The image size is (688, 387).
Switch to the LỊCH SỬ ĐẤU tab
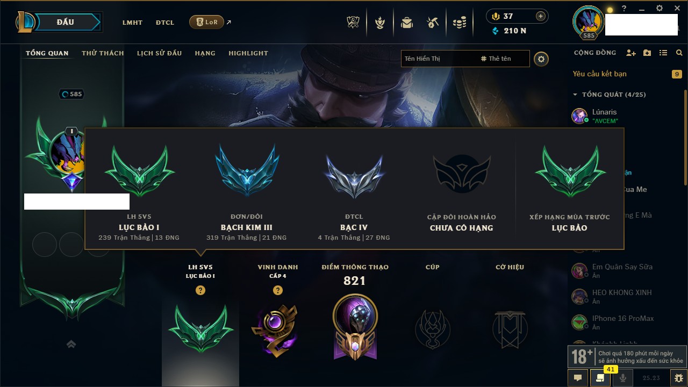click(x=159, y=53)
